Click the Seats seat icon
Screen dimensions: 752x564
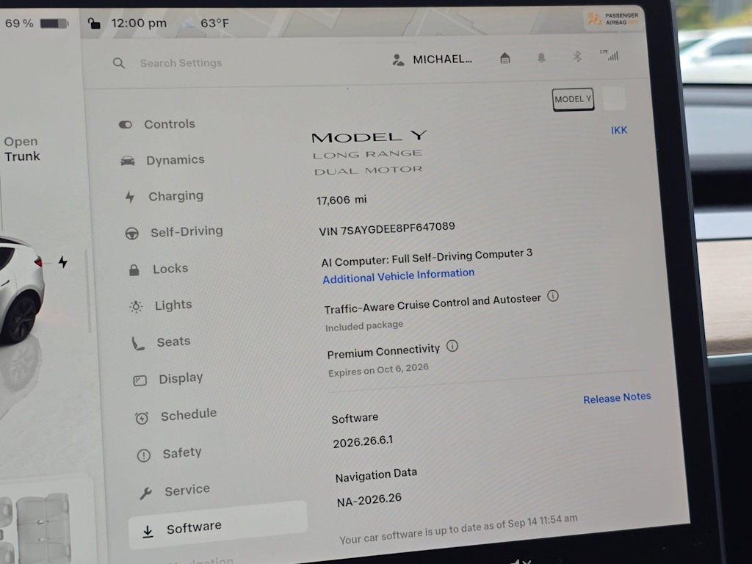(138, 344)
